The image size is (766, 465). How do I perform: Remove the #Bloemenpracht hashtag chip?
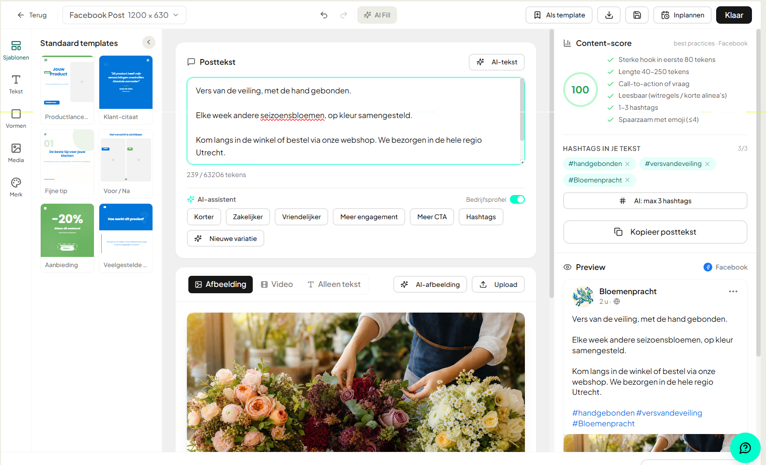[x=628, y=180]
